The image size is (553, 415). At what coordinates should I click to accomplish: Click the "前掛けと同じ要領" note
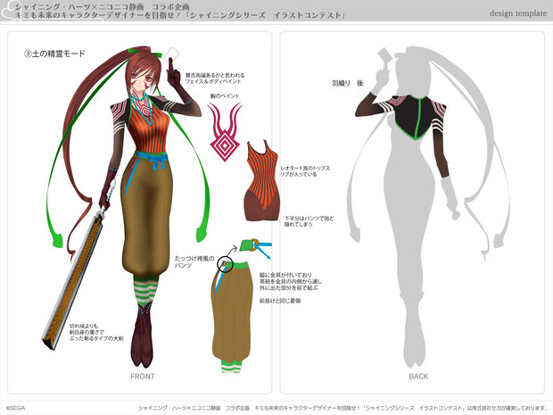(x=280, y=301)
